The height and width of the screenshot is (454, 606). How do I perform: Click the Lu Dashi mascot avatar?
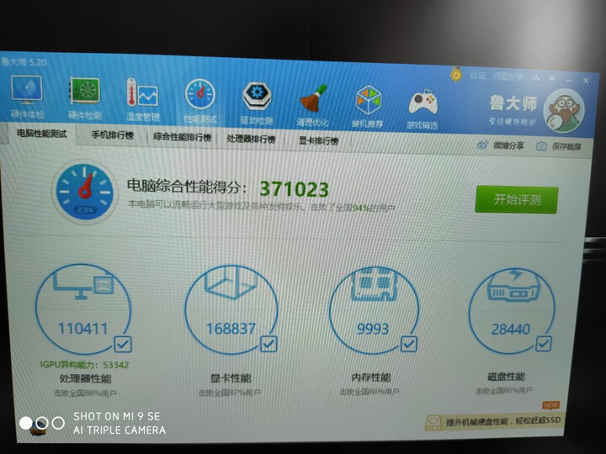point(563,111)
